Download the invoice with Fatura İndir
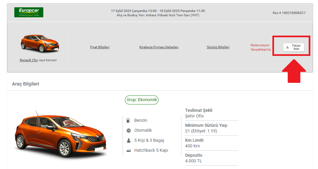 tap(294, 47)
